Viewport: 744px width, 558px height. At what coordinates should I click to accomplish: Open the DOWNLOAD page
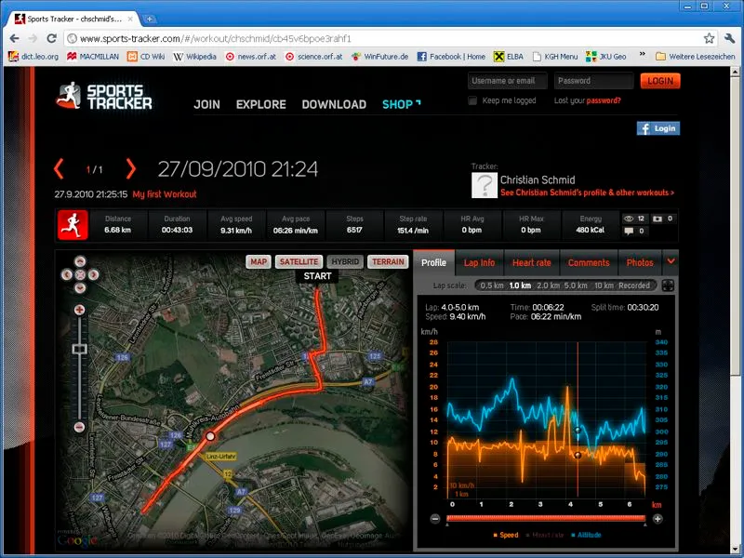(334, 104)
